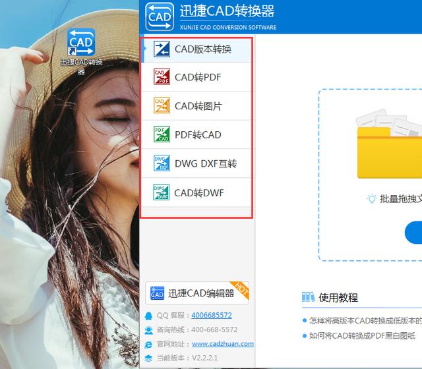Click the orange CAD转图片 icon
The height and width of the screenshot is (369, 422).
tap(162, 105)
